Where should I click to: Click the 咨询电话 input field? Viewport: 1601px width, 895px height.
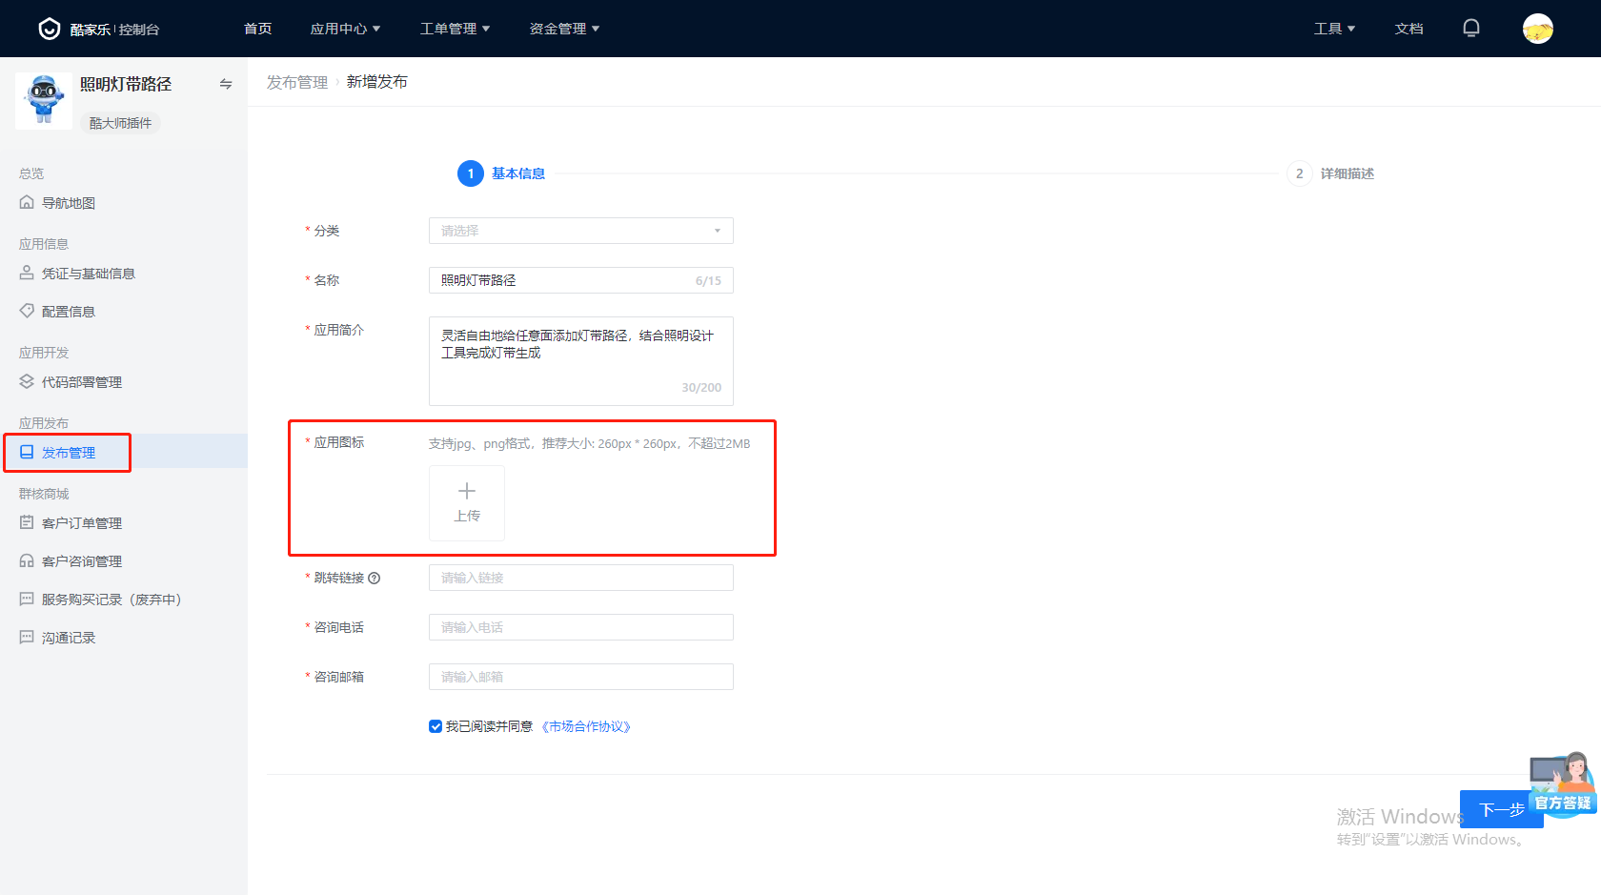coord(581,627)
